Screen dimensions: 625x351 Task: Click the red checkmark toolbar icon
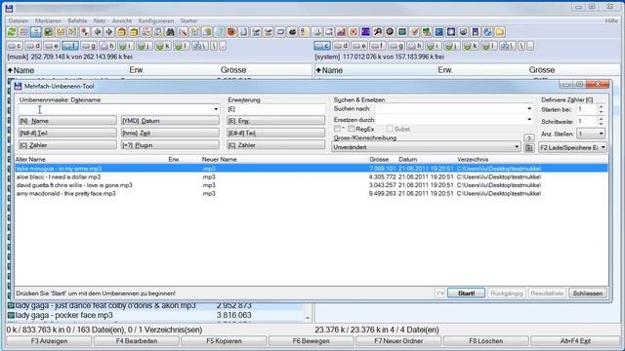tap(414, 32)
